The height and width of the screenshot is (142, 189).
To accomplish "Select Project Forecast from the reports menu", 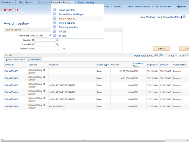I will [x=67, y=19].
